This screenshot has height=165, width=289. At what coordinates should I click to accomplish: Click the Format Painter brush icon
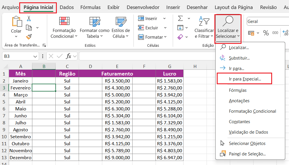pyautogui.click(x=29, y=36)
